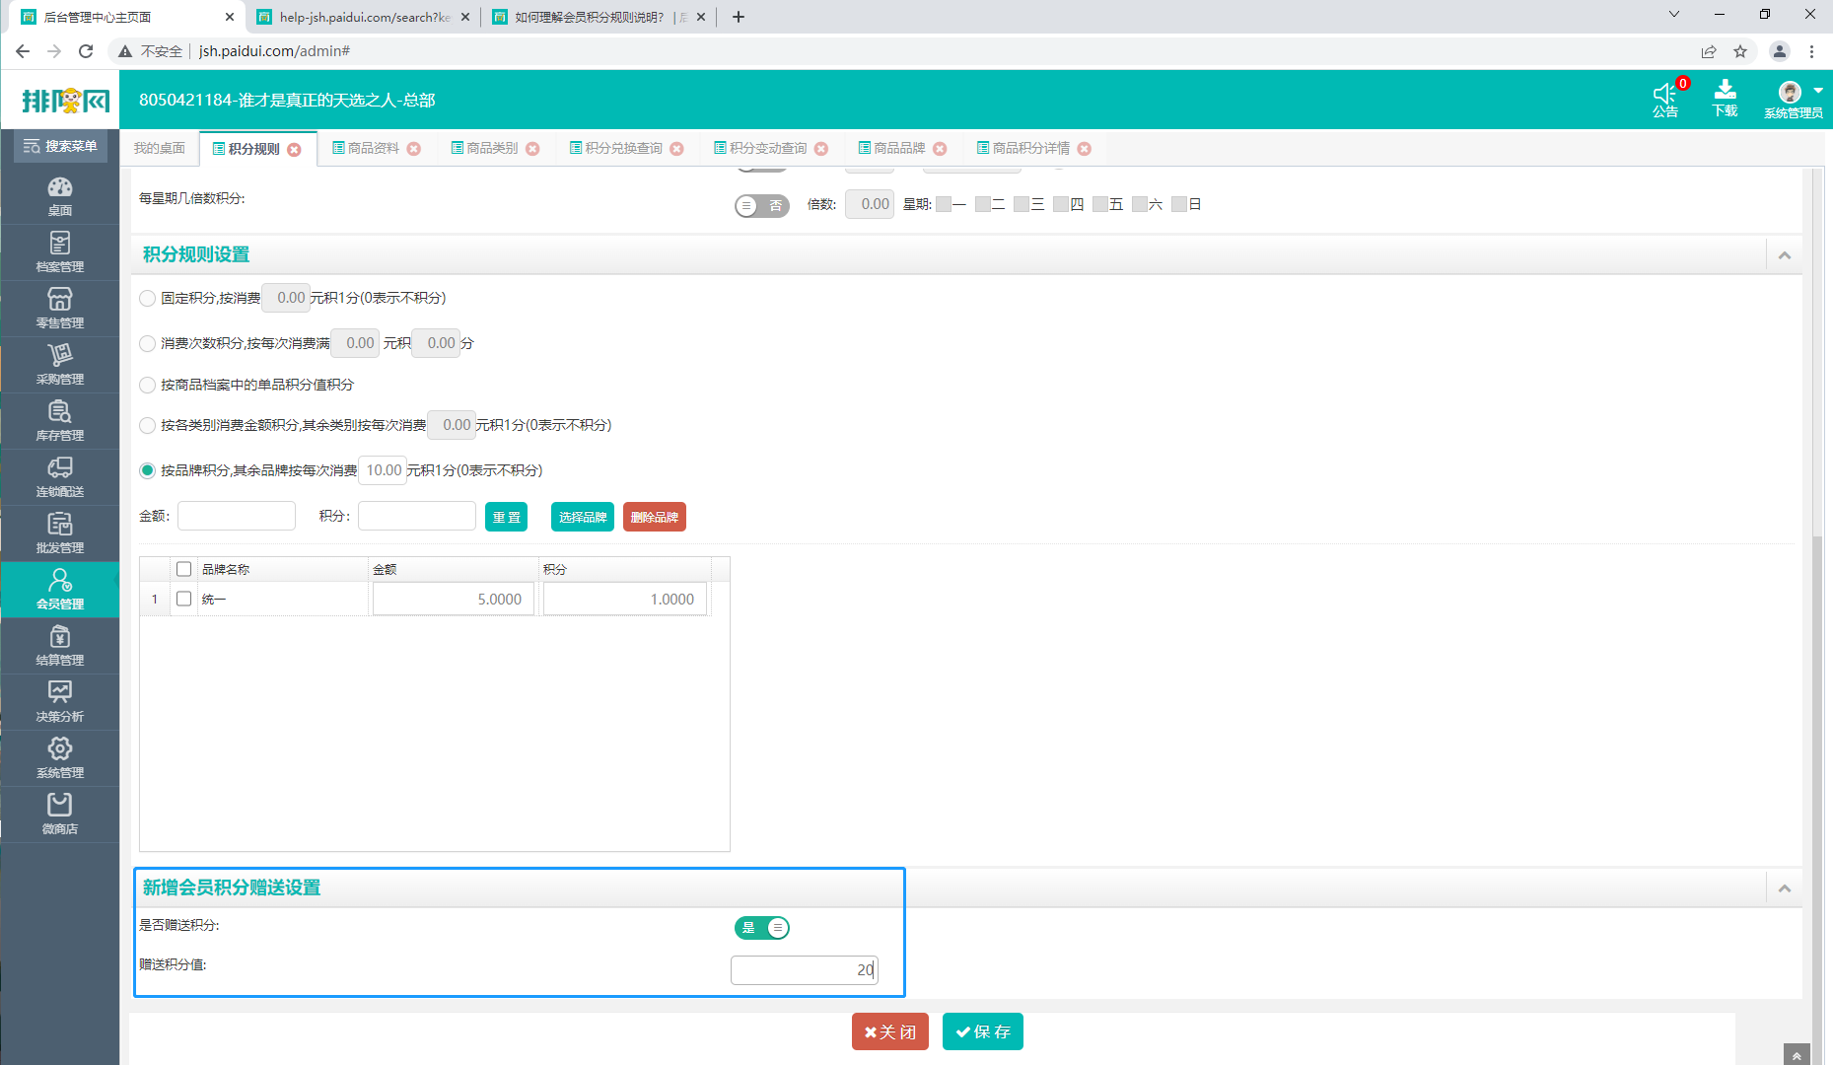1833x1065 pixels.
Task: Switch to 商品积分详情 tab
Action: point(1023,148)
